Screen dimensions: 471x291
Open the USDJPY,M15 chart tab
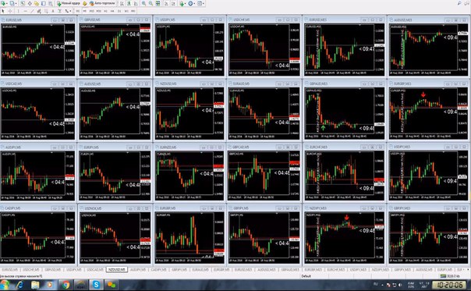pyautogui.click(x=359, y=270)
